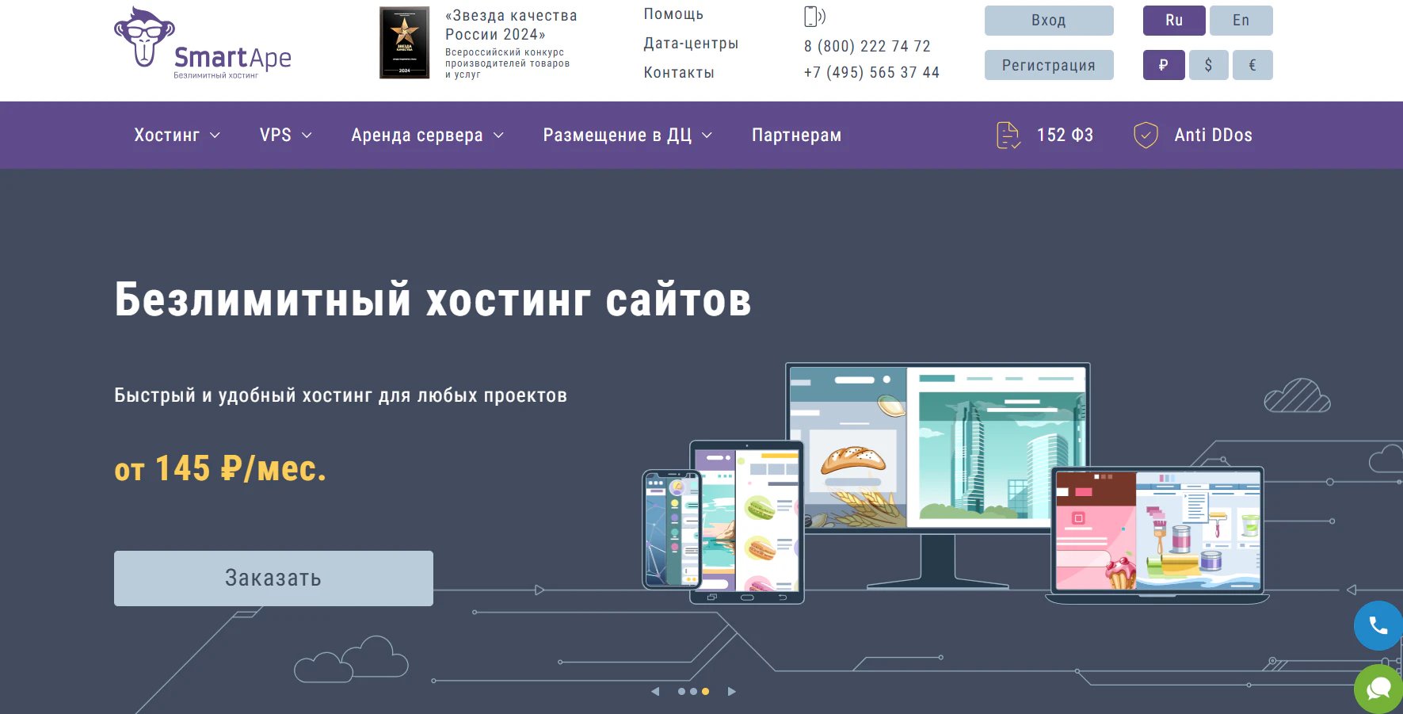Select euro currency
1403x714 pixels.
(1252, 65)
